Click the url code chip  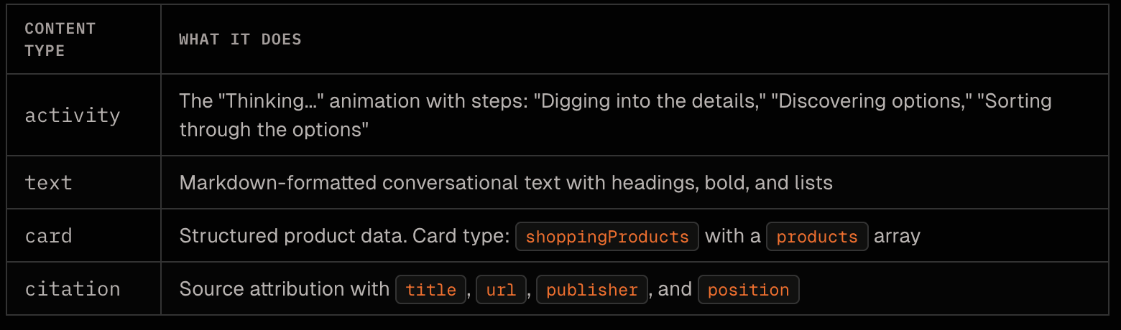(x=501, y=289)
